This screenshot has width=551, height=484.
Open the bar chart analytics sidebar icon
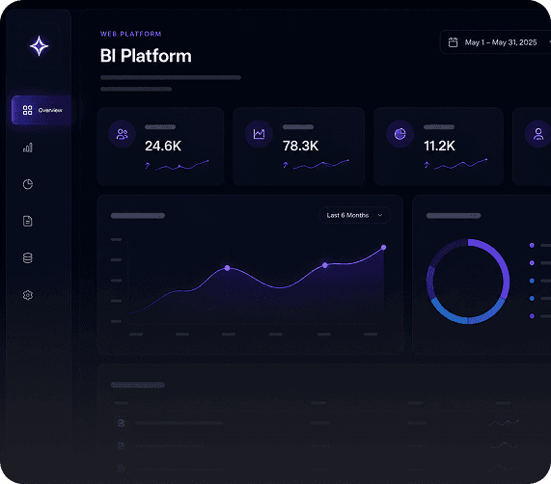28,148
